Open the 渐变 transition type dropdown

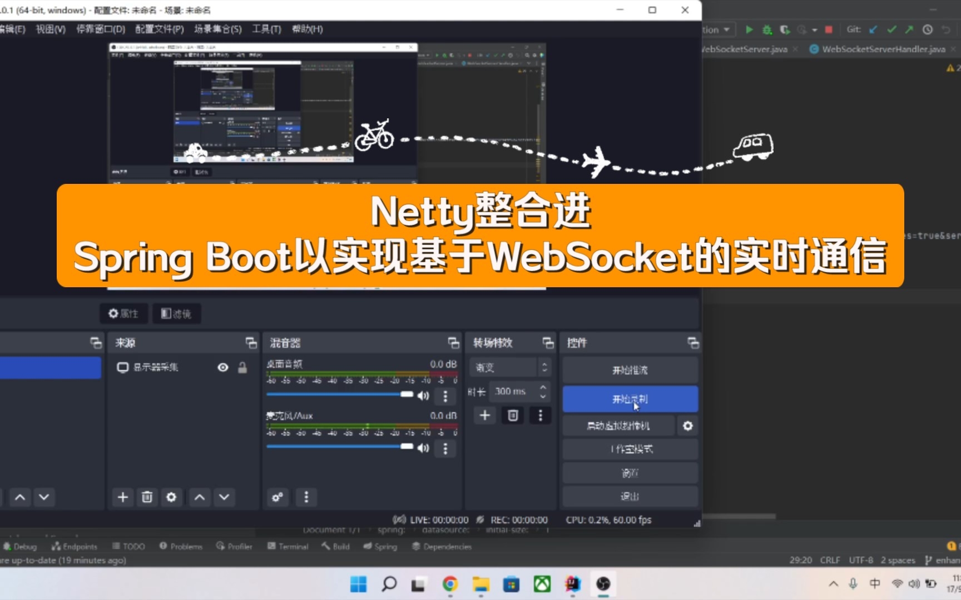511,367
